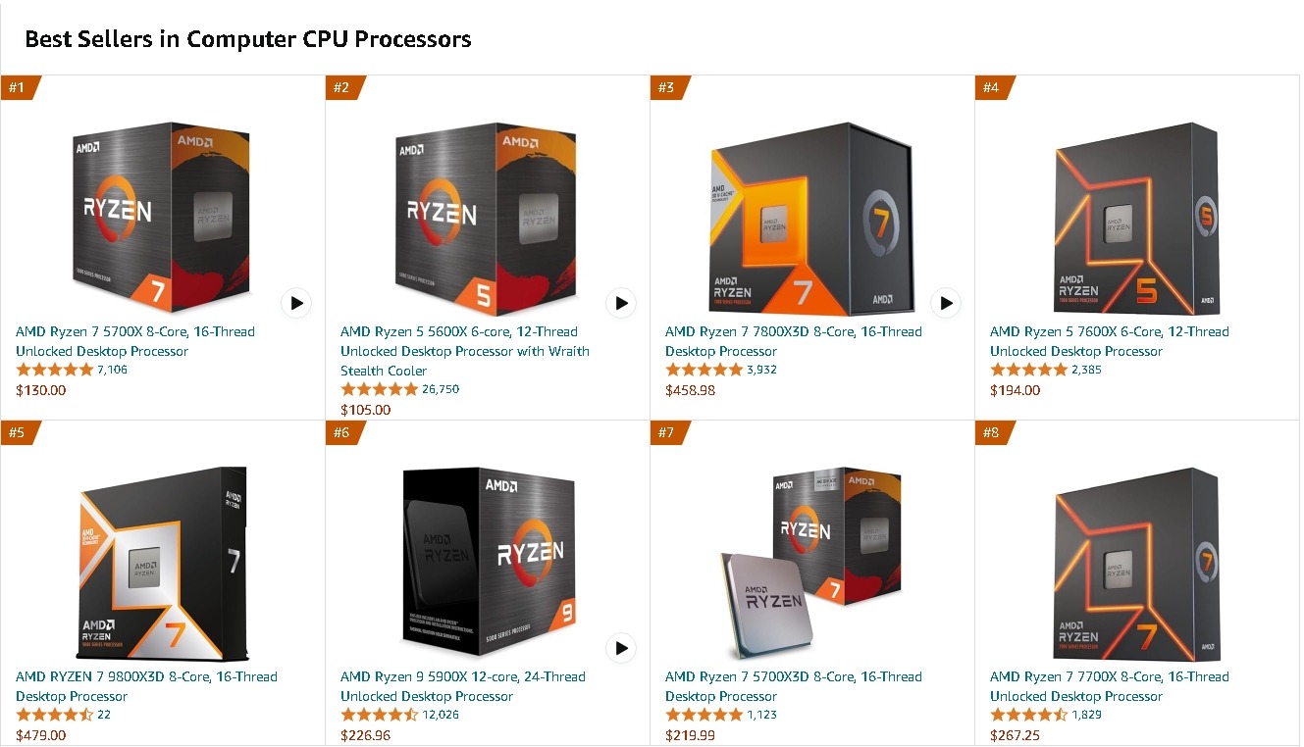The width and height of the screenshot is (1304, 747).
Task: Open AMD Ryzen 7 5700X3D title link
Action: 793,686
